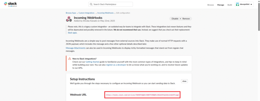Disable the Incoming WebHooks integration

coord(175,19)
